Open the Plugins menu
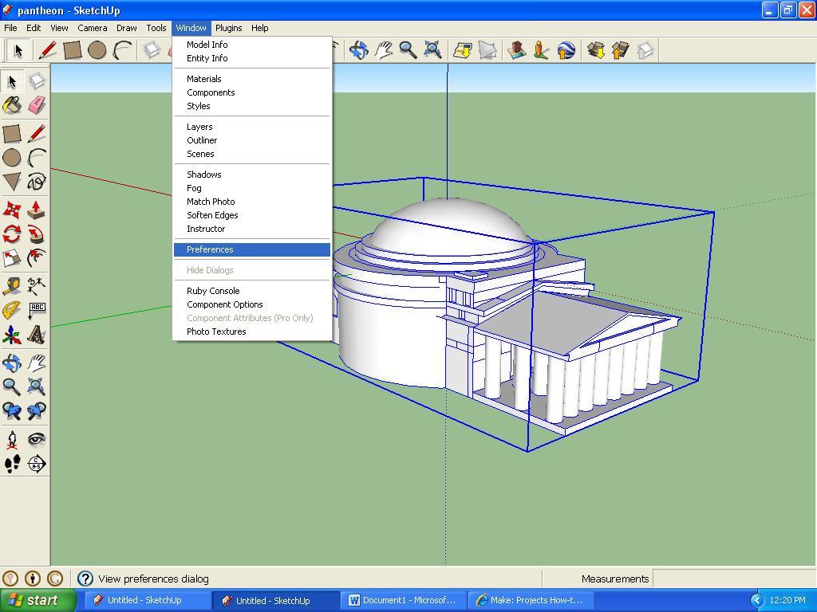The height and width of the screenshot is (612, 817). coord(229,28)
